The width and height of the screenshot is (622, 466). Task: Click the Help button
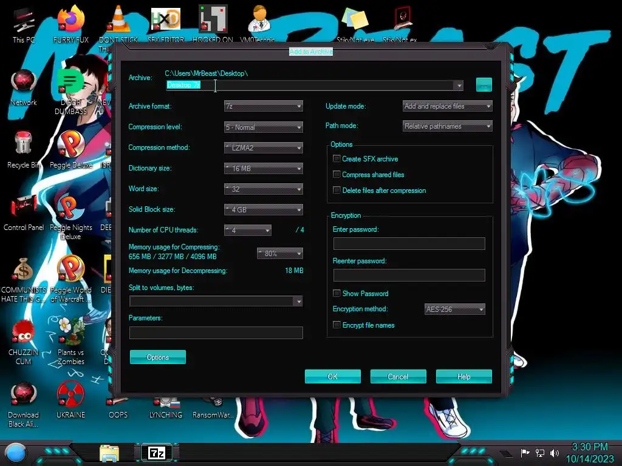463,376
